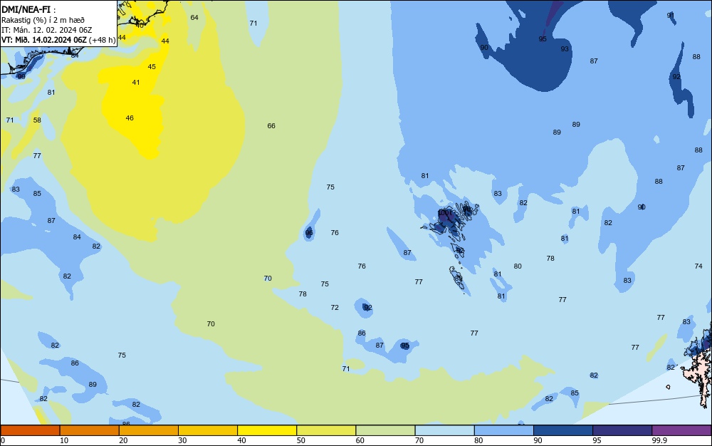Click the legend tick label 30

tap(182, 440)
